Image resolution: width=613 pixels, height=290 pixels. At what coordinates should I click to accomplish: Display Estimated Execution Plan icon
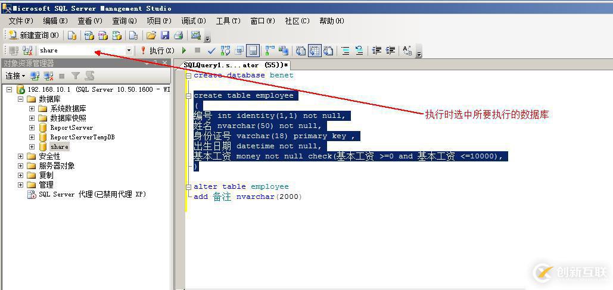(226, 51)
